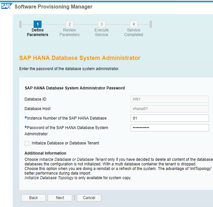This screenshot has height=207, width=213.
Task: Enable Initialize Database or Database Tenant checkbox
Action: point(27,143)
